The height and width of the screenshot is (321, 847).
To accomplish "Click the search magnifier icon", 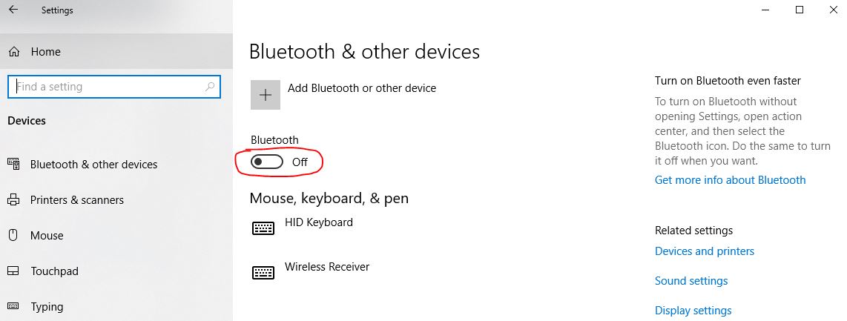I will (210, 87).
